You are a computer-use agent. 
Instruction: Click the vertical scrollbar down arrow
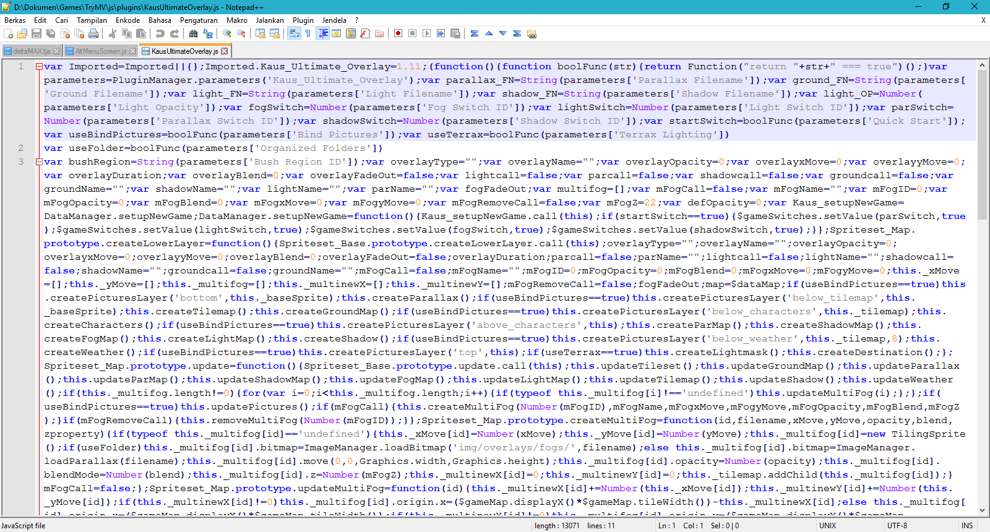point(982,510)
